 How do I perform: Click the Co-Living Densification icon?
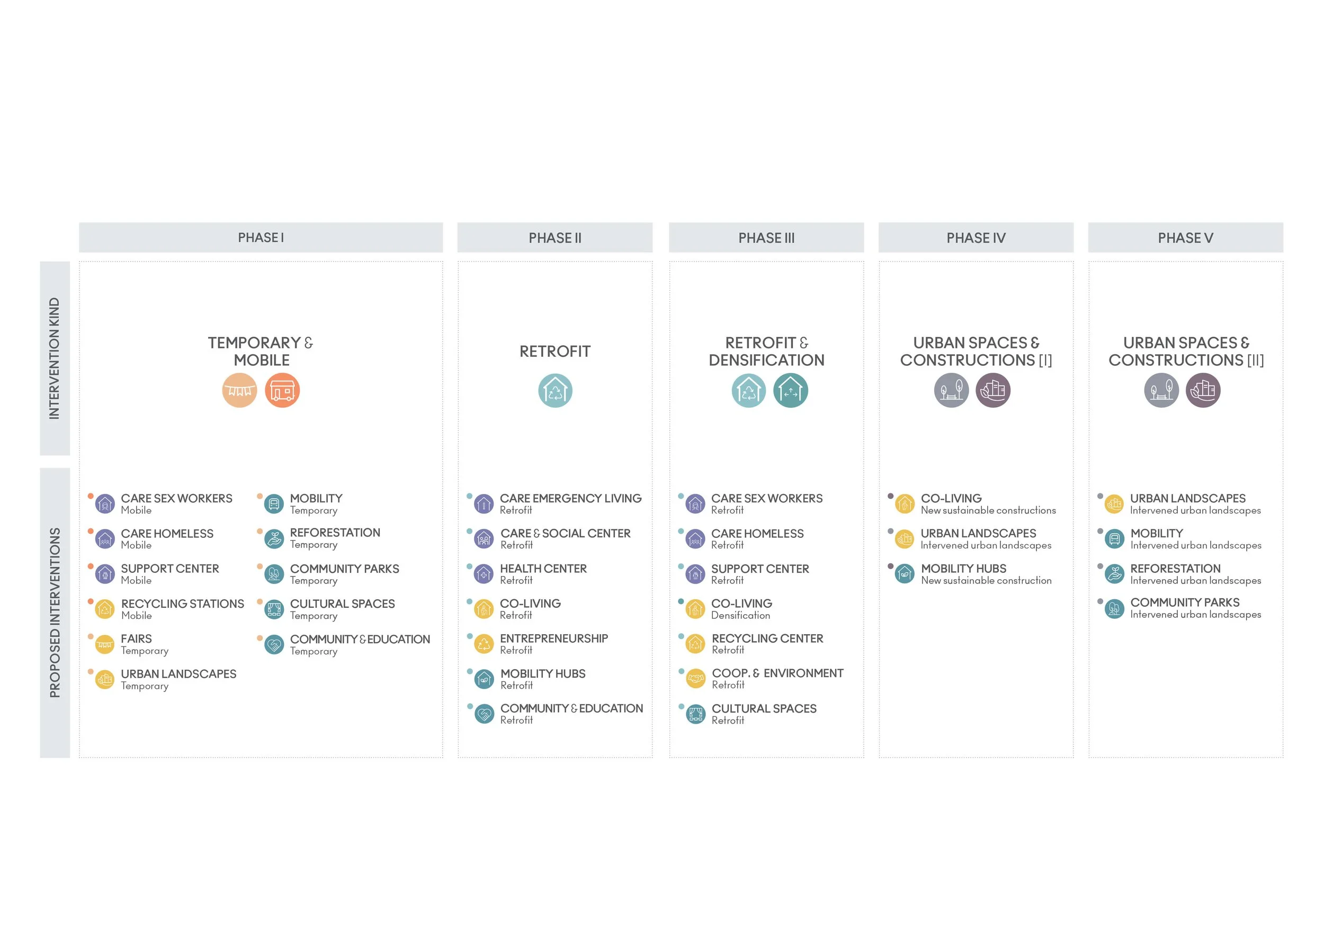(695, 609)
